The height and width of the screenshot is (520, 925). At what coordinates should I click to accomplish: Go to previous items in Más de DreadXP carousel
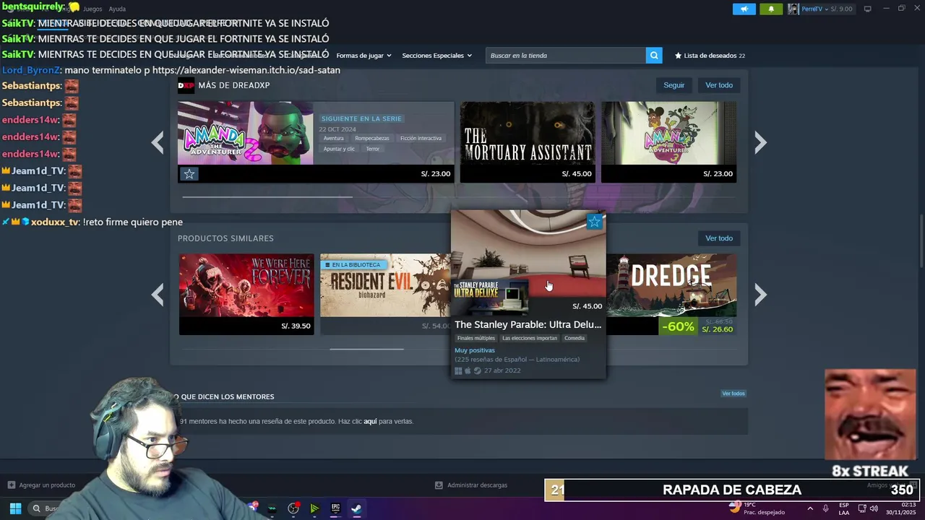click(158, 142)
